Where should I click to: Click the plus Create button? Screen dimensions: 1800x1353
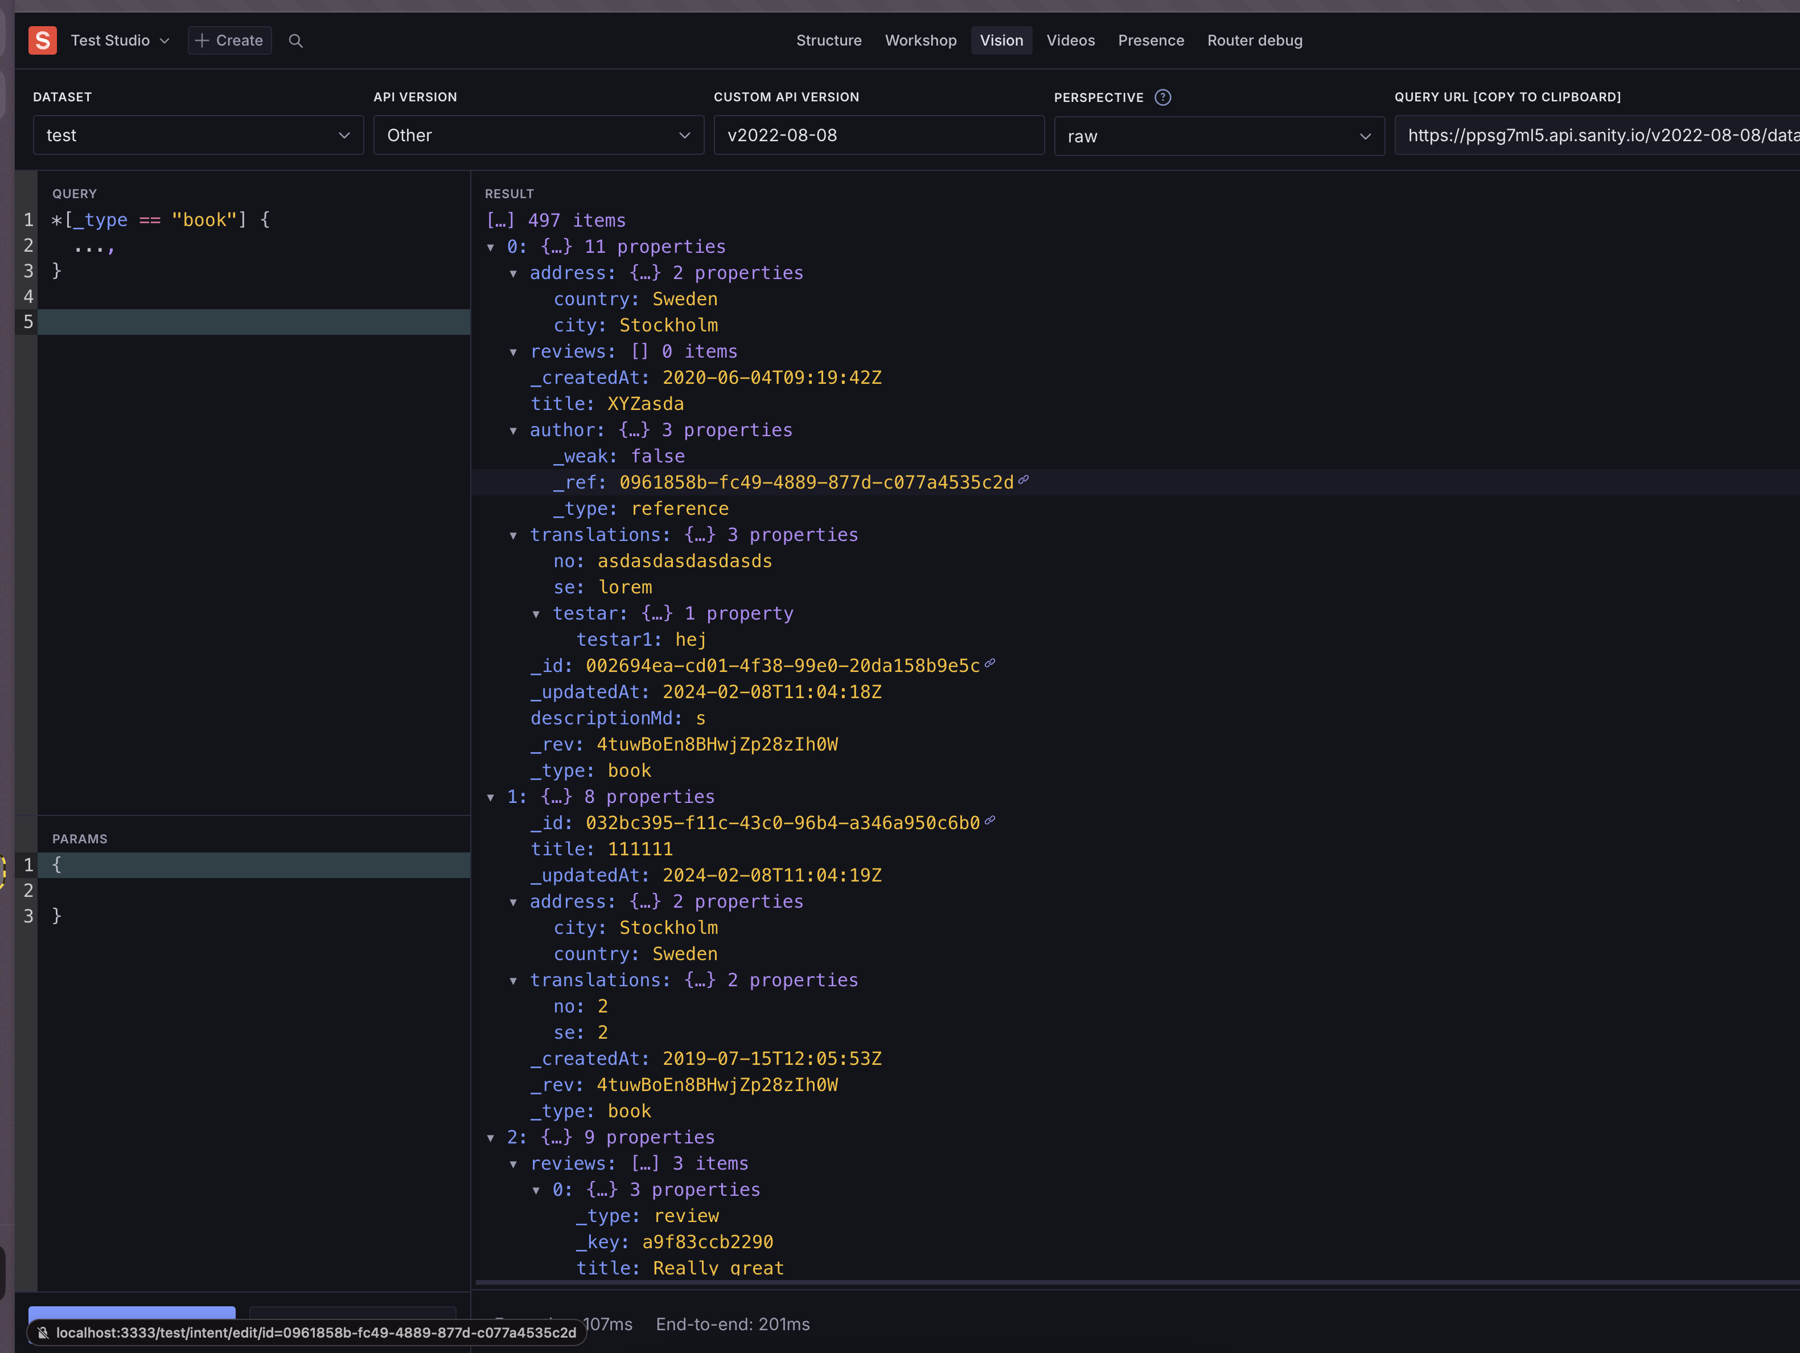tap(229, 40)
